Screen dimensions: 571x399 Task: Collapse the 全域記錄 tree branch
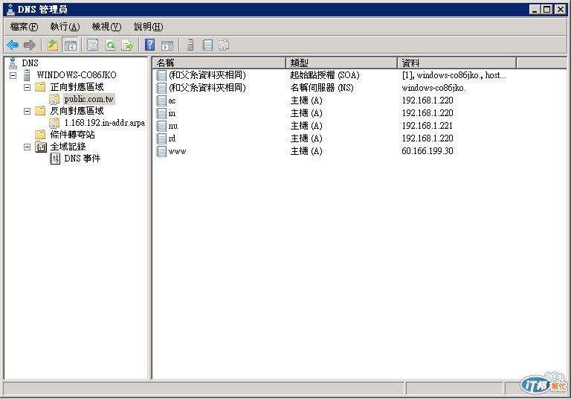coord(27,147)
